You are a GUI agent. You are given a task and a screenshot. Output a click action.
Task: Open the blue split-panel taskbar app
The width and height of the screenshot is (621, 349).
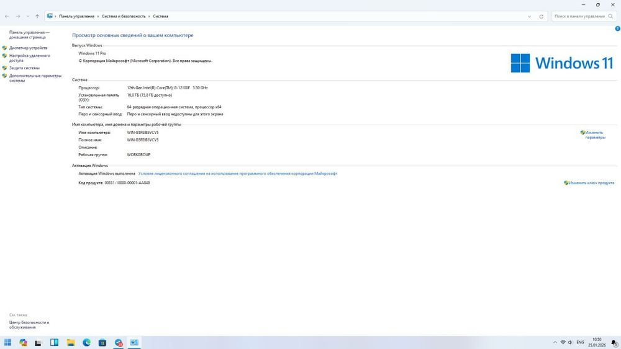coord(54,342)
